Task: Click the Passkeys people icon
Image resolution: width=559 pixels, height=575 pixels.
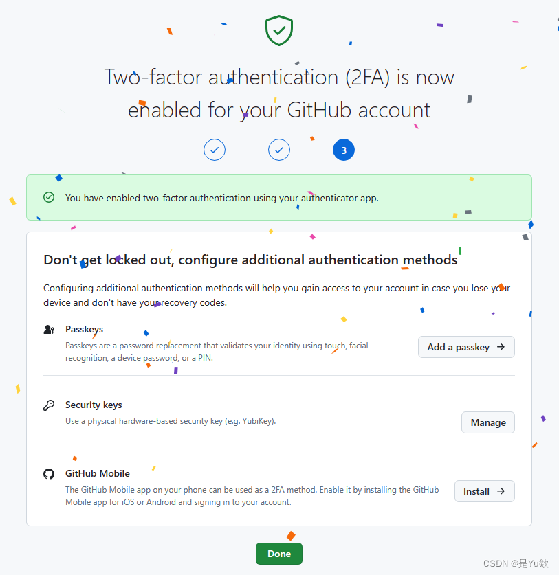Action: pyautogui.click(x=49, y=329)
